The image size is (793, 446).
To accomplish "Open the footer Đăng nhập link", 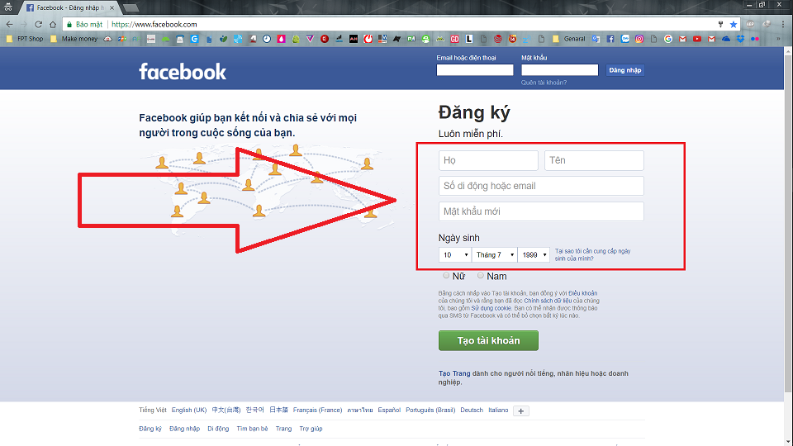I will click(x=184, y=429).
